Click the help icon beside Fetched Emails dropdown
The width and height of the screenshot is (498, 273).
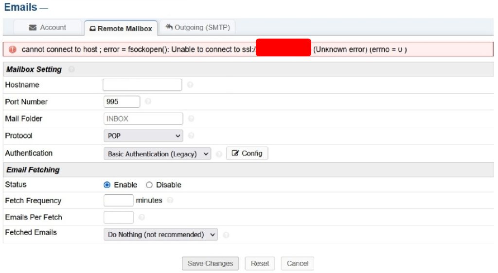226,235
